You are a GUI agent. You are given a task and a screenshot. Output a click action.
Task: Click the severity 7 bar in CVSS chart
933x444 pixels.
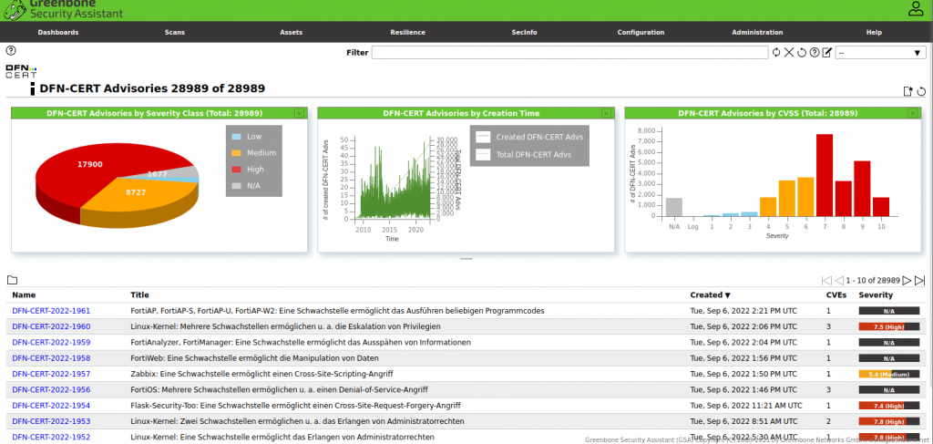point(824,175)
